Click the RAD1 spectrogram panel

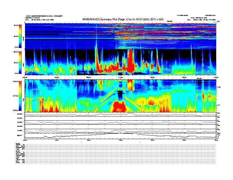coord(121,62)
